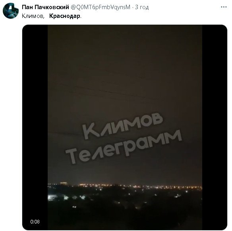Viewport: 232px width, 231px height.
Task: Click the 0:08 duration badge on video
Action: tap(35, 222)
